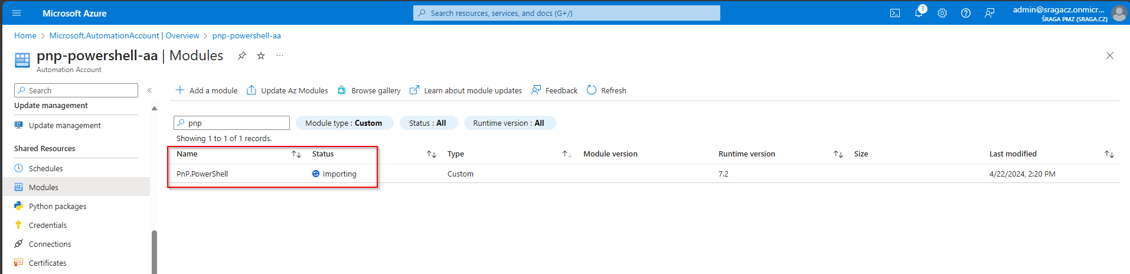Pin the Modules blade to dashboard

pos(242,56)
